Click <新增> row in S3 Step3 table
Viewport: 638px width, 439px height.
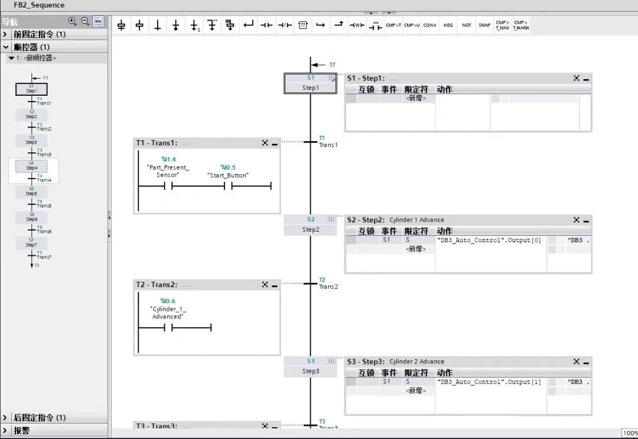416,391
